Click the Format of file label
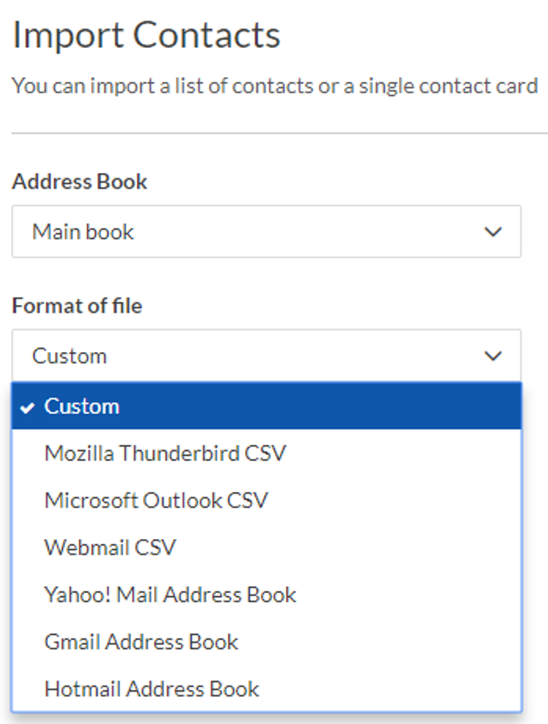Screen dimensions: 548x724 pyautogui.click(x=77, y=306)
